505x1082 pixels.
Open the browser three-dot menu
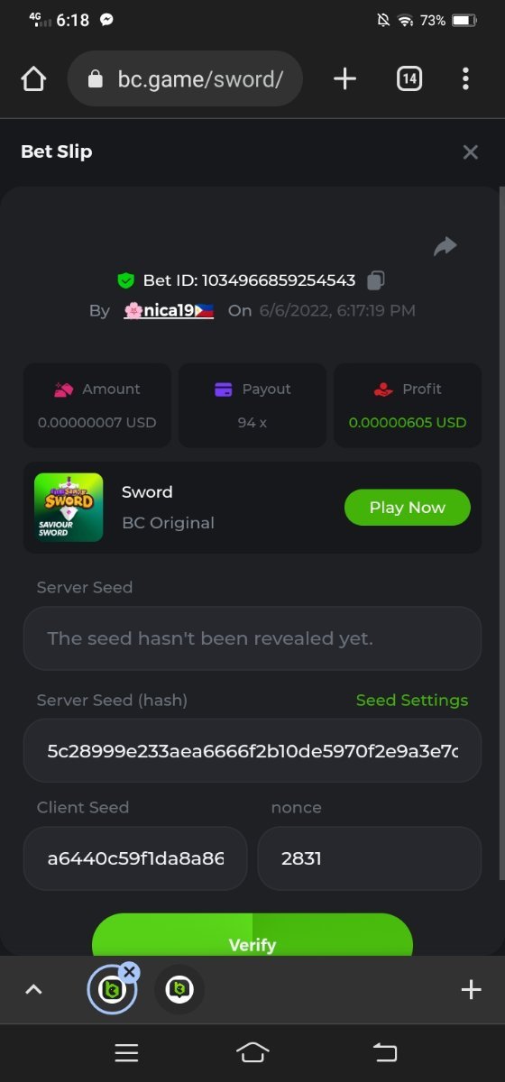(x=465, y=79)
